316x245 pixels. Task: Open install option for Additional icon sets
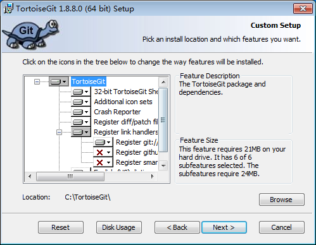(x=80, y=102)
